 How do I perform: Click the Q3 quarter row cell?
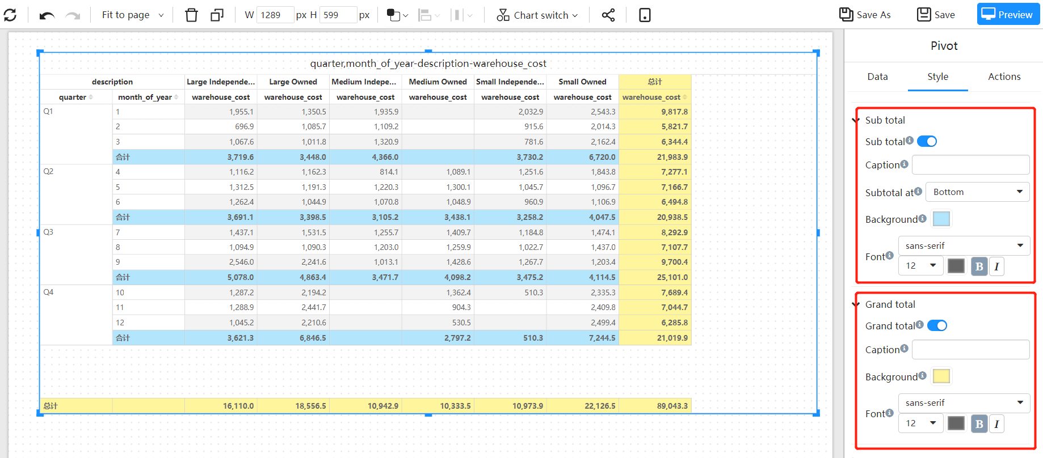click(76, 255)
